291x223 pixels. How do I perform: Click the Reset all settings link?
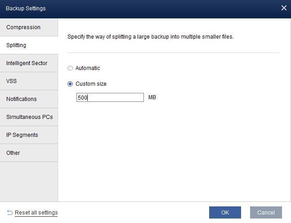pos(36,213)
